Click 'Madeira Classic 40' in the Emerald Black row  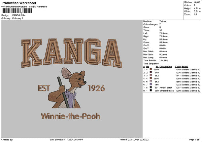(x=191, y=91)
